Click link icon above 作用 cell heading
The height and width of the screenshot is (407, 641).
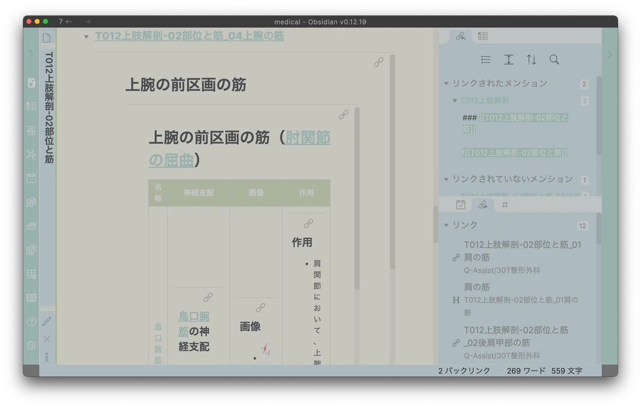[308, 224]
